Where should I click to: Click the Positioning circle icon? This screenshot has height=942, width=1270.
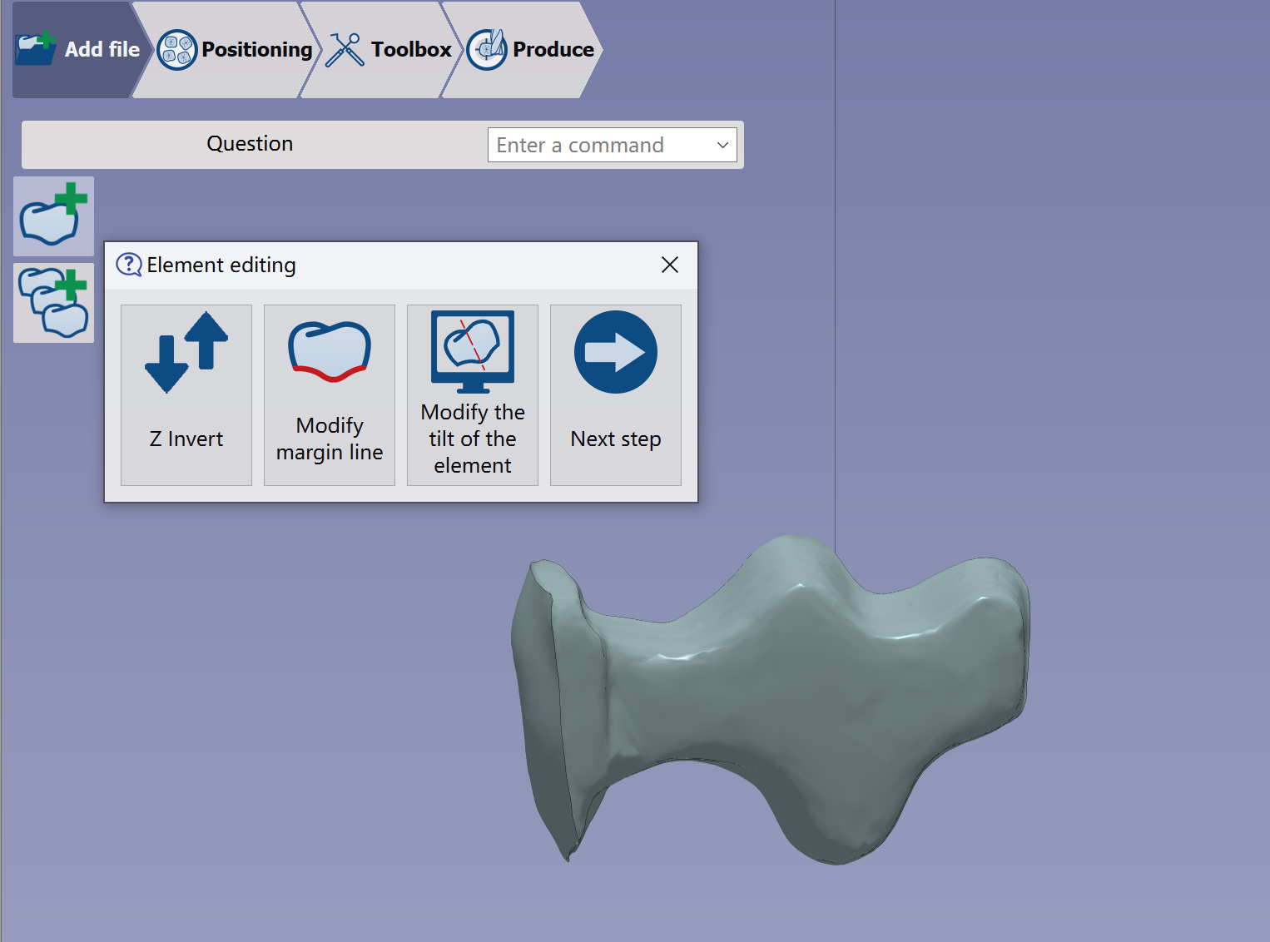coord(176,50)
